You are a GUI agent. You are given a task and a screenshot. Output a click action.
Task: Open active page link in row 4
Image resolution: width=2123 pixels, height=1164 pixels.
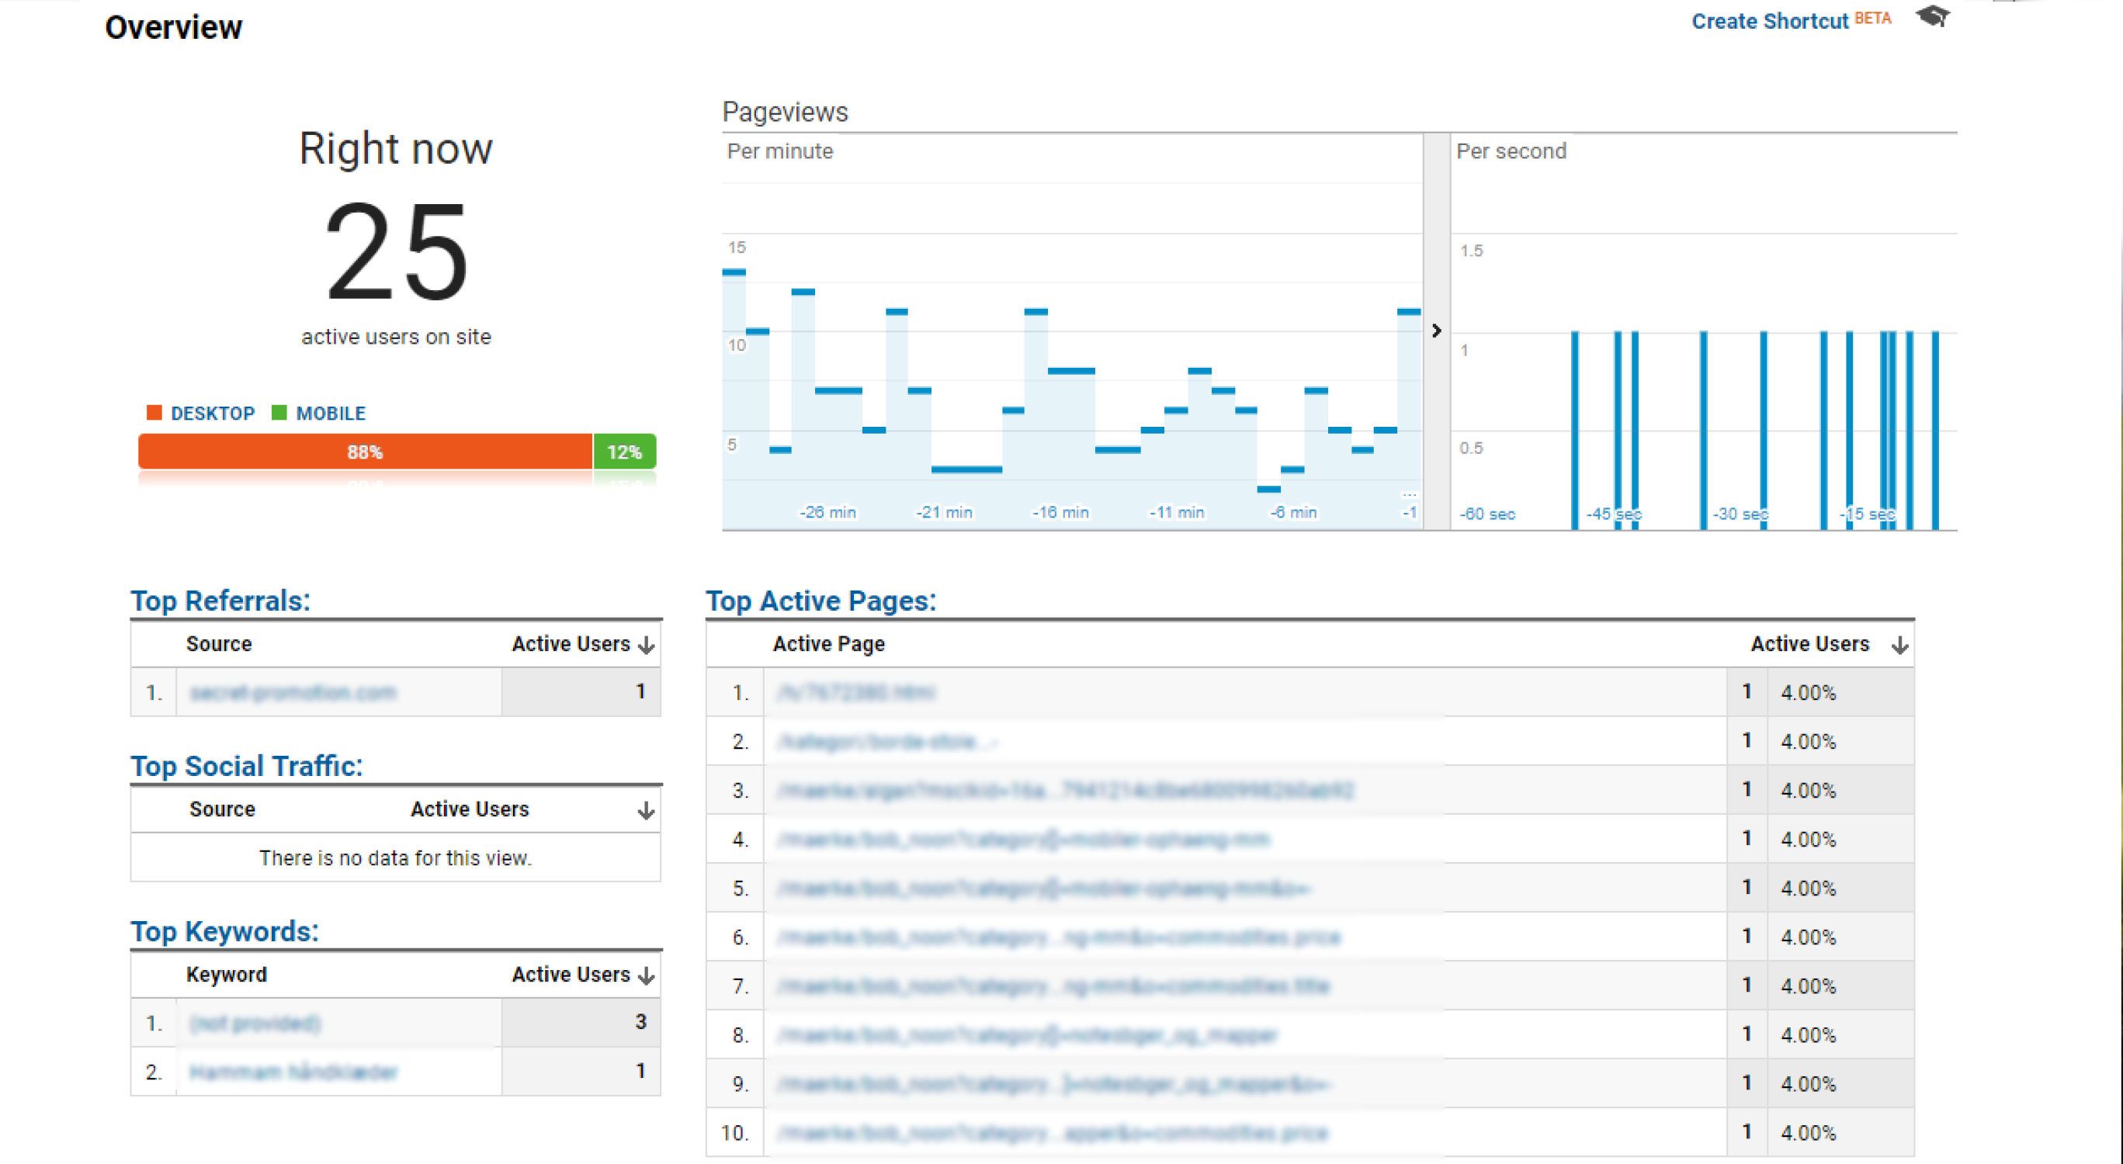(x=1024, y=840)
